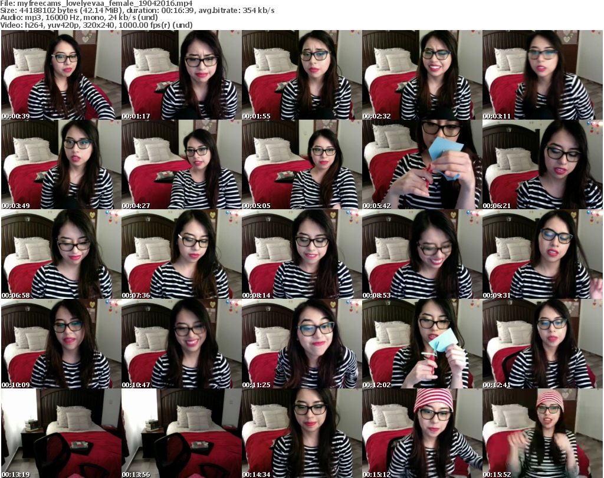
Task: Click the empty-room frame at 00:13:19
Action: pos(61,433)
